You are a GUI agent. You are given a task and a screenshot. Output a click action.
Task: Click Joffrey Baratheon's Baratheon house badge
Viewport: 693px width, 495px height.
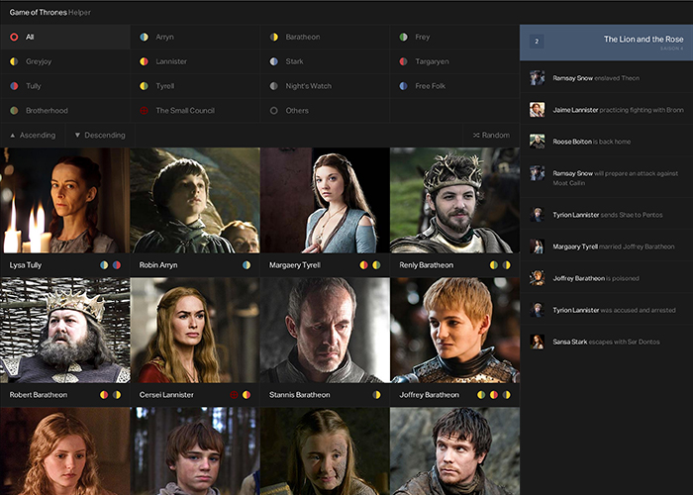click(507, 395)
